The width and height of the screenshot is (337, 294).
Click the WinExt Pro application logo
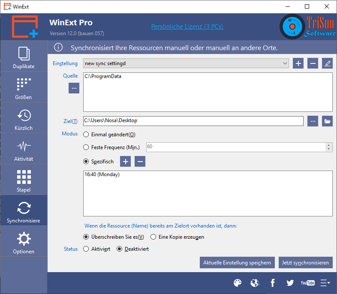tap(25, 27)
